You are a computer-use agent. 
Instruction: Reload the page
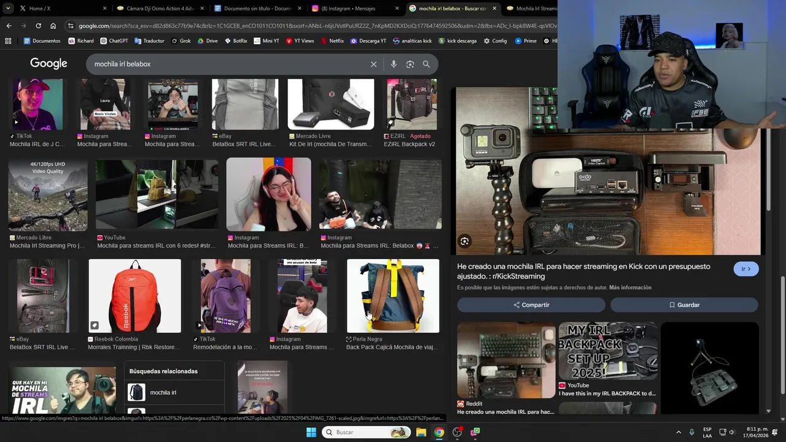coord(38,26)
